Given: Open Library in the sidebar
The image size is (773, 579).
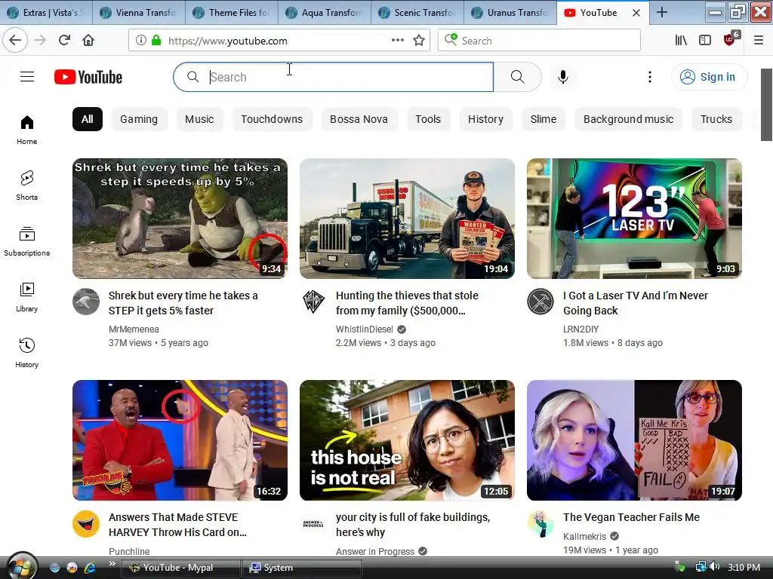Looking at the screenshot, I should tap(26, 297).
